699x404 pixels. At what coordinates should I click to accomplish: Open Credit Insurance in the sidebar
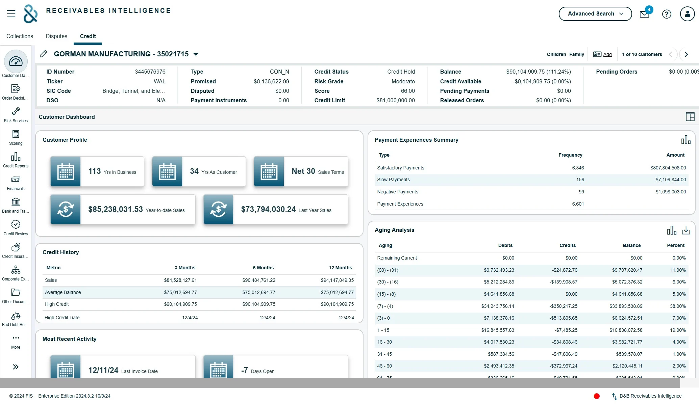16,250
